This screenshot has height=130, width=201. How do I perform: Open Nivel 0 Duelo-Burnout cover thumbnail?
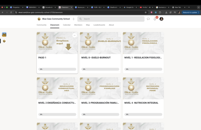[x=100, y=43]
